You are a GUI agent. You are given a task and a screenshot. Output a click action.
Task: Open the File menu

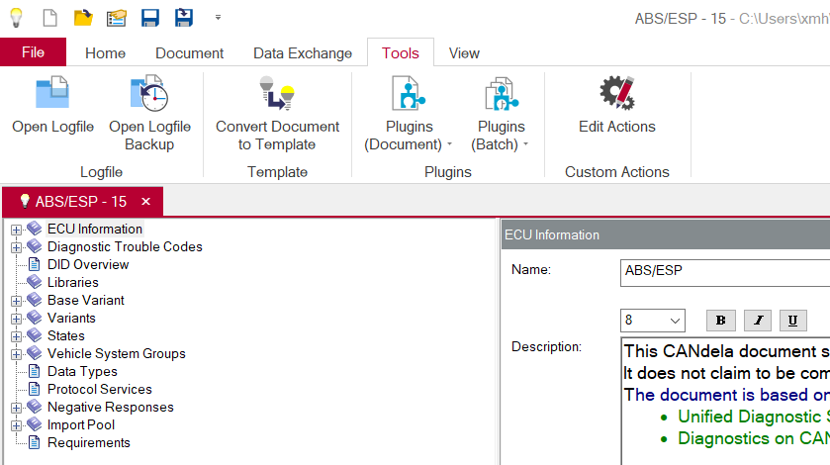[x=33, y=52]
